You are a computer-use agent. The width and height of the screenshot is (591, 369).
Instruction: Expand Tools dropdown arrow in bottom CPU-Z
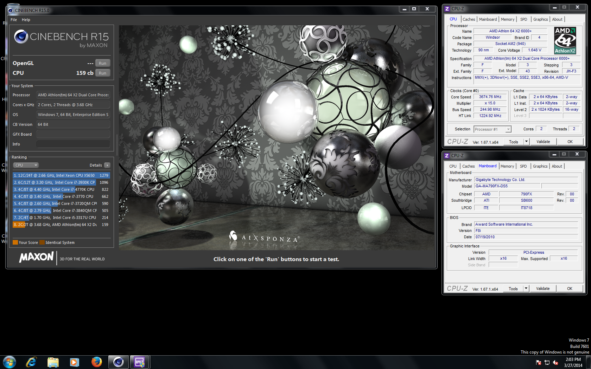(x=526, y=289)
